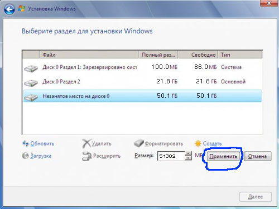The height and width of the screenshot is (209, 279).
Task: Click the extend icon beside Расширить
Action: point(87,156)
